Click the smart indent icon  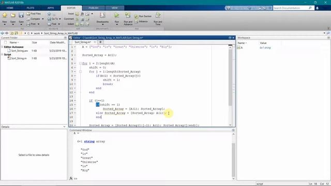click(77, 24)
